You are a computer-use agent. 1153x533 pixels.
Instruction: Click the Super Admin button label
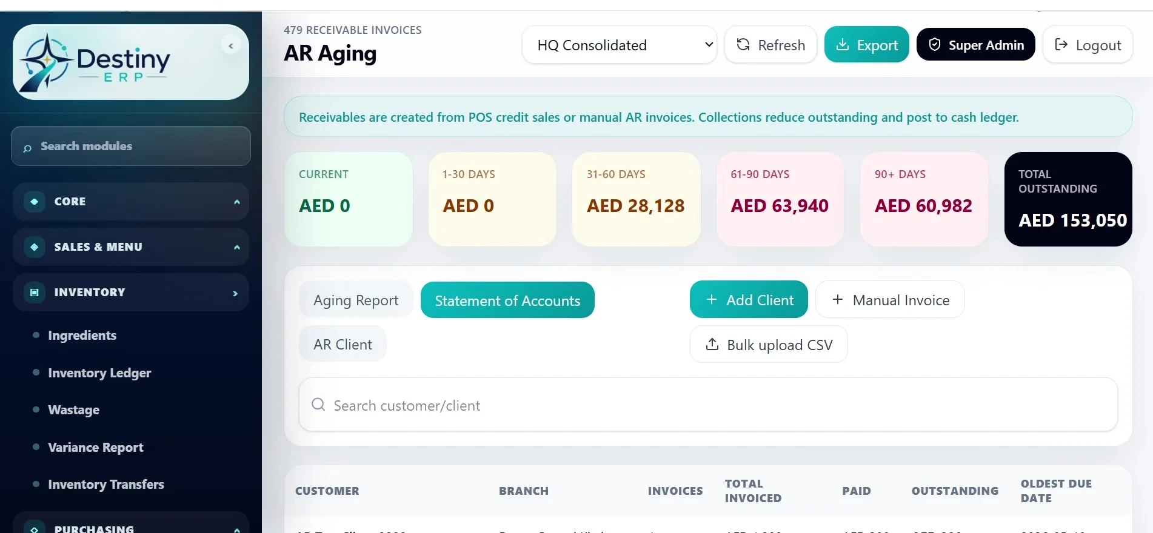[986, 45]
